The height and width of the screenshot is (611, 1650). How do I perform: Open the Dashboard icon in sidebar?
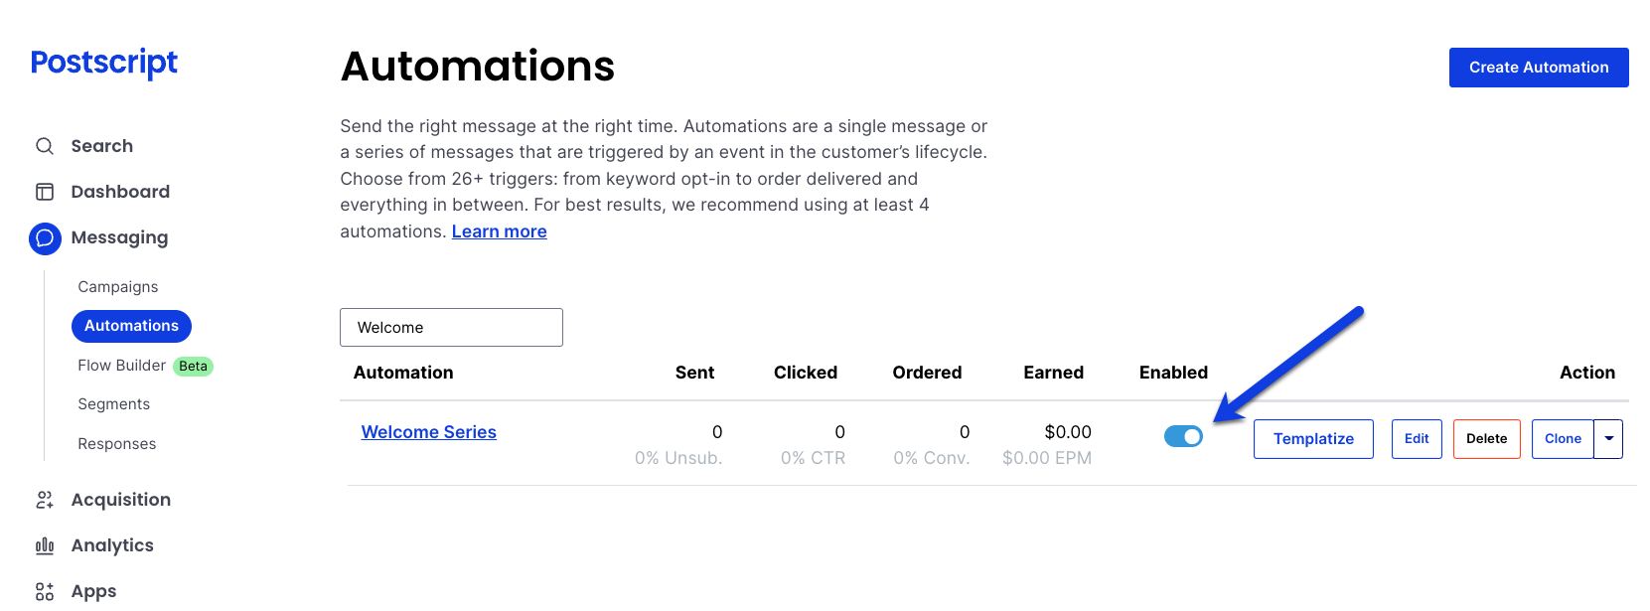[45, 192]
